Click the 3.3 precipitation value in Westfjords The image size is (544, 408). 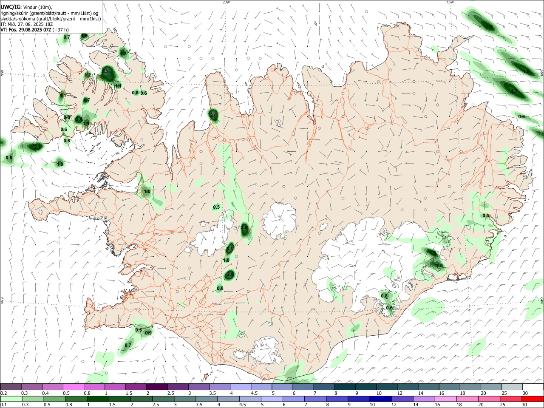click(106, 72)
